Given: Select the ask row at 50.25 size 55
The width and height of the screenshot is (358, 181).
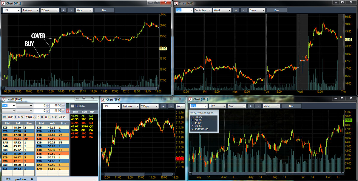Looking at the screenshot, I should [x=52, y=142].
